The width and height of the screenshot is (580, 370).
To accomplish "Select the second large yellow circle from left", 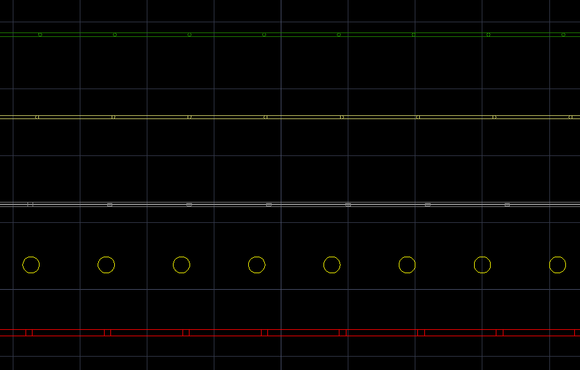I will pos(106,265).
